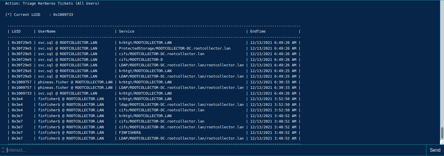Click LUID 0x1009733 in the svc.sql row
Screen dimensions: 444x156
pyautogui.click(x=22, y=93)
